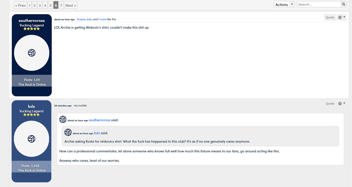Click southerncross's volleyball avatar
352x187 pixels.
(x=32, y=53)
